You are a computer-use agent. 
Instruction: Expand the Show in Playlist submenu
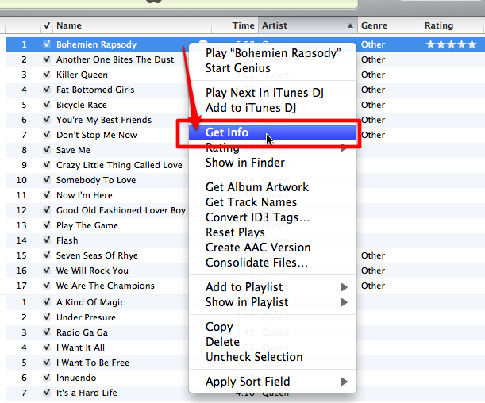click(x=345, y=302)
